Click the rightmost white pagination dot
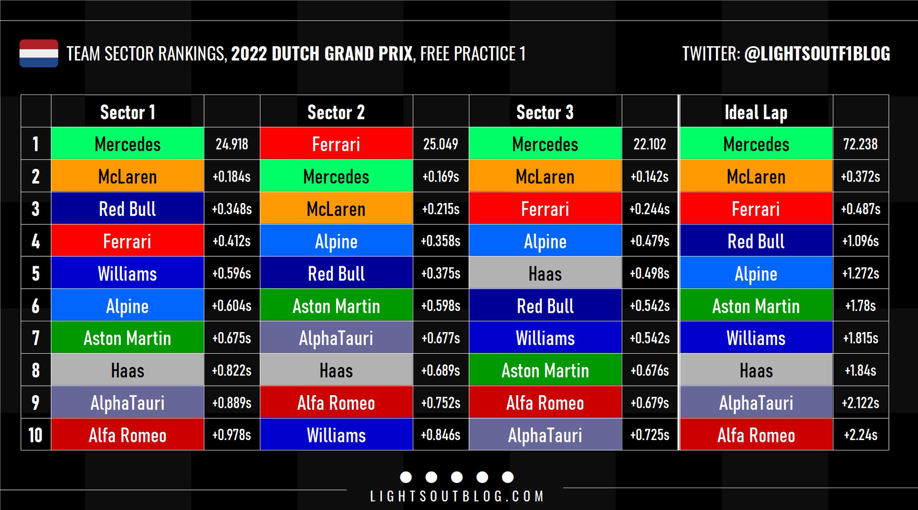Image resolution: width=918 pixels, height=510 pixels. coord(508,477)
